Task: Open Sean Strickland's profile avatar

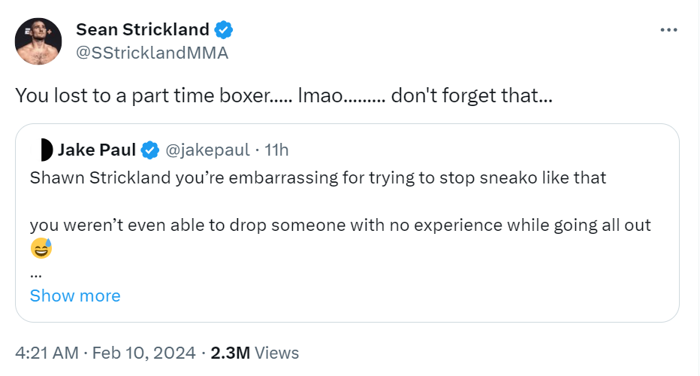Action: [x=38, y=41]
